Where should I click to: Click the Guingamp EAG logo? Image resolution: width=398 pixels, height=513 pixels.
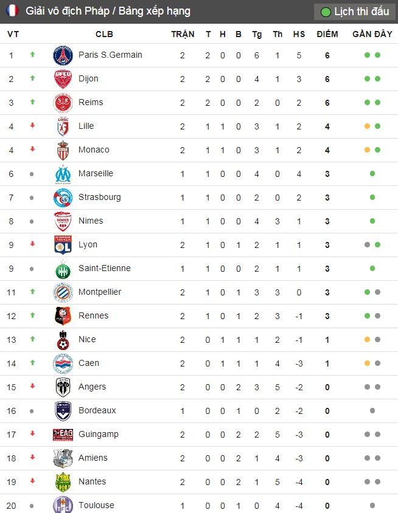tap(63, 435)
